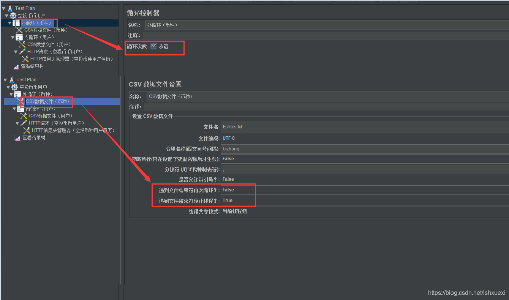This screenshot has width=509, height=300.
Task: Click the highlighted CSV数据文件（币种） tools icon beside CSV 数据文件设置
Action: (x=21, y=101)
